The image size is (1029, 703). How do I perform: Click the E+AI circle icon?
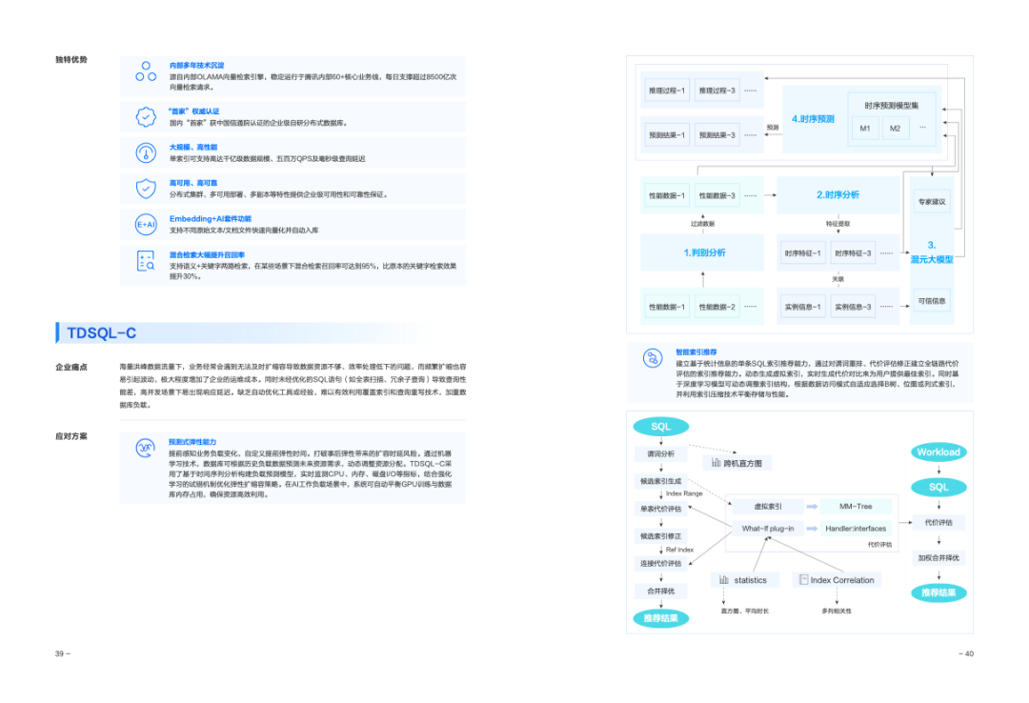(146, 225)
